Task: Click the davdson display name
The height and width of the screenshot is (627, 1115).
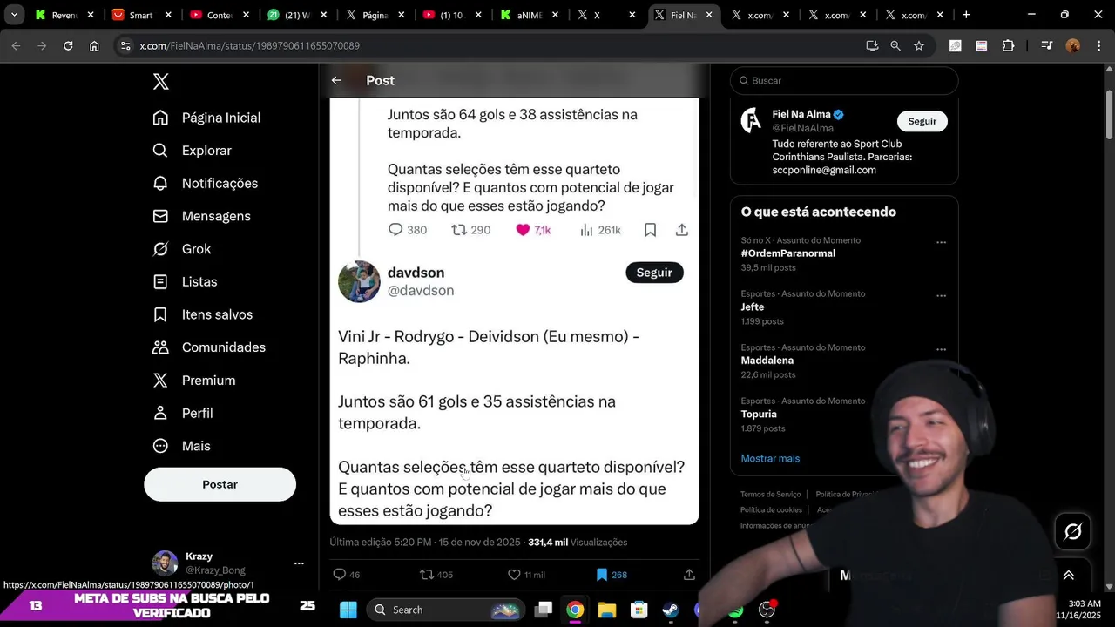Action: (x=416, y=273)
